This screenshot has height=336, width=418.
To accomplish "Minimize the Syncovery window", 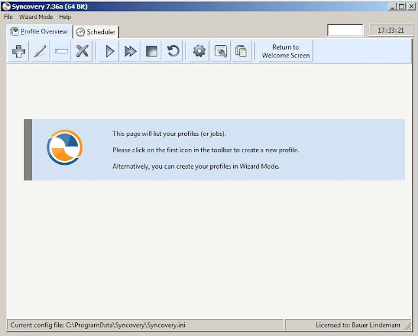I will click(393, 7).
